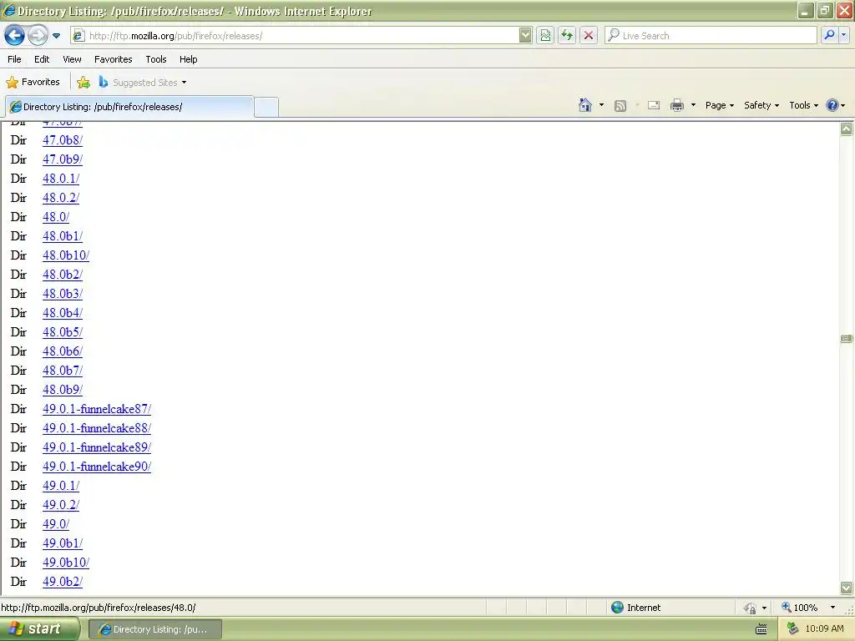Open the 48.0.2/ directory link
Image resolution: width=855 pixels, height=641 pixels.
61,197
